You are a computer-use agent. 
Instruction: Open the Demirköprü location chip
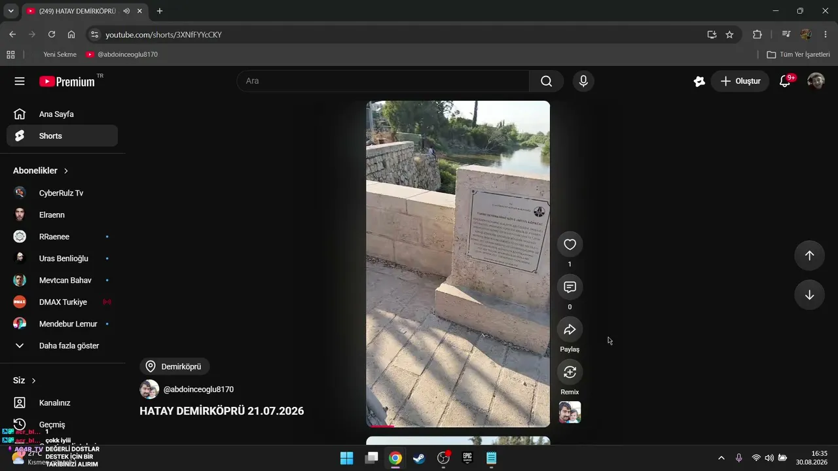tap(174, 366)
